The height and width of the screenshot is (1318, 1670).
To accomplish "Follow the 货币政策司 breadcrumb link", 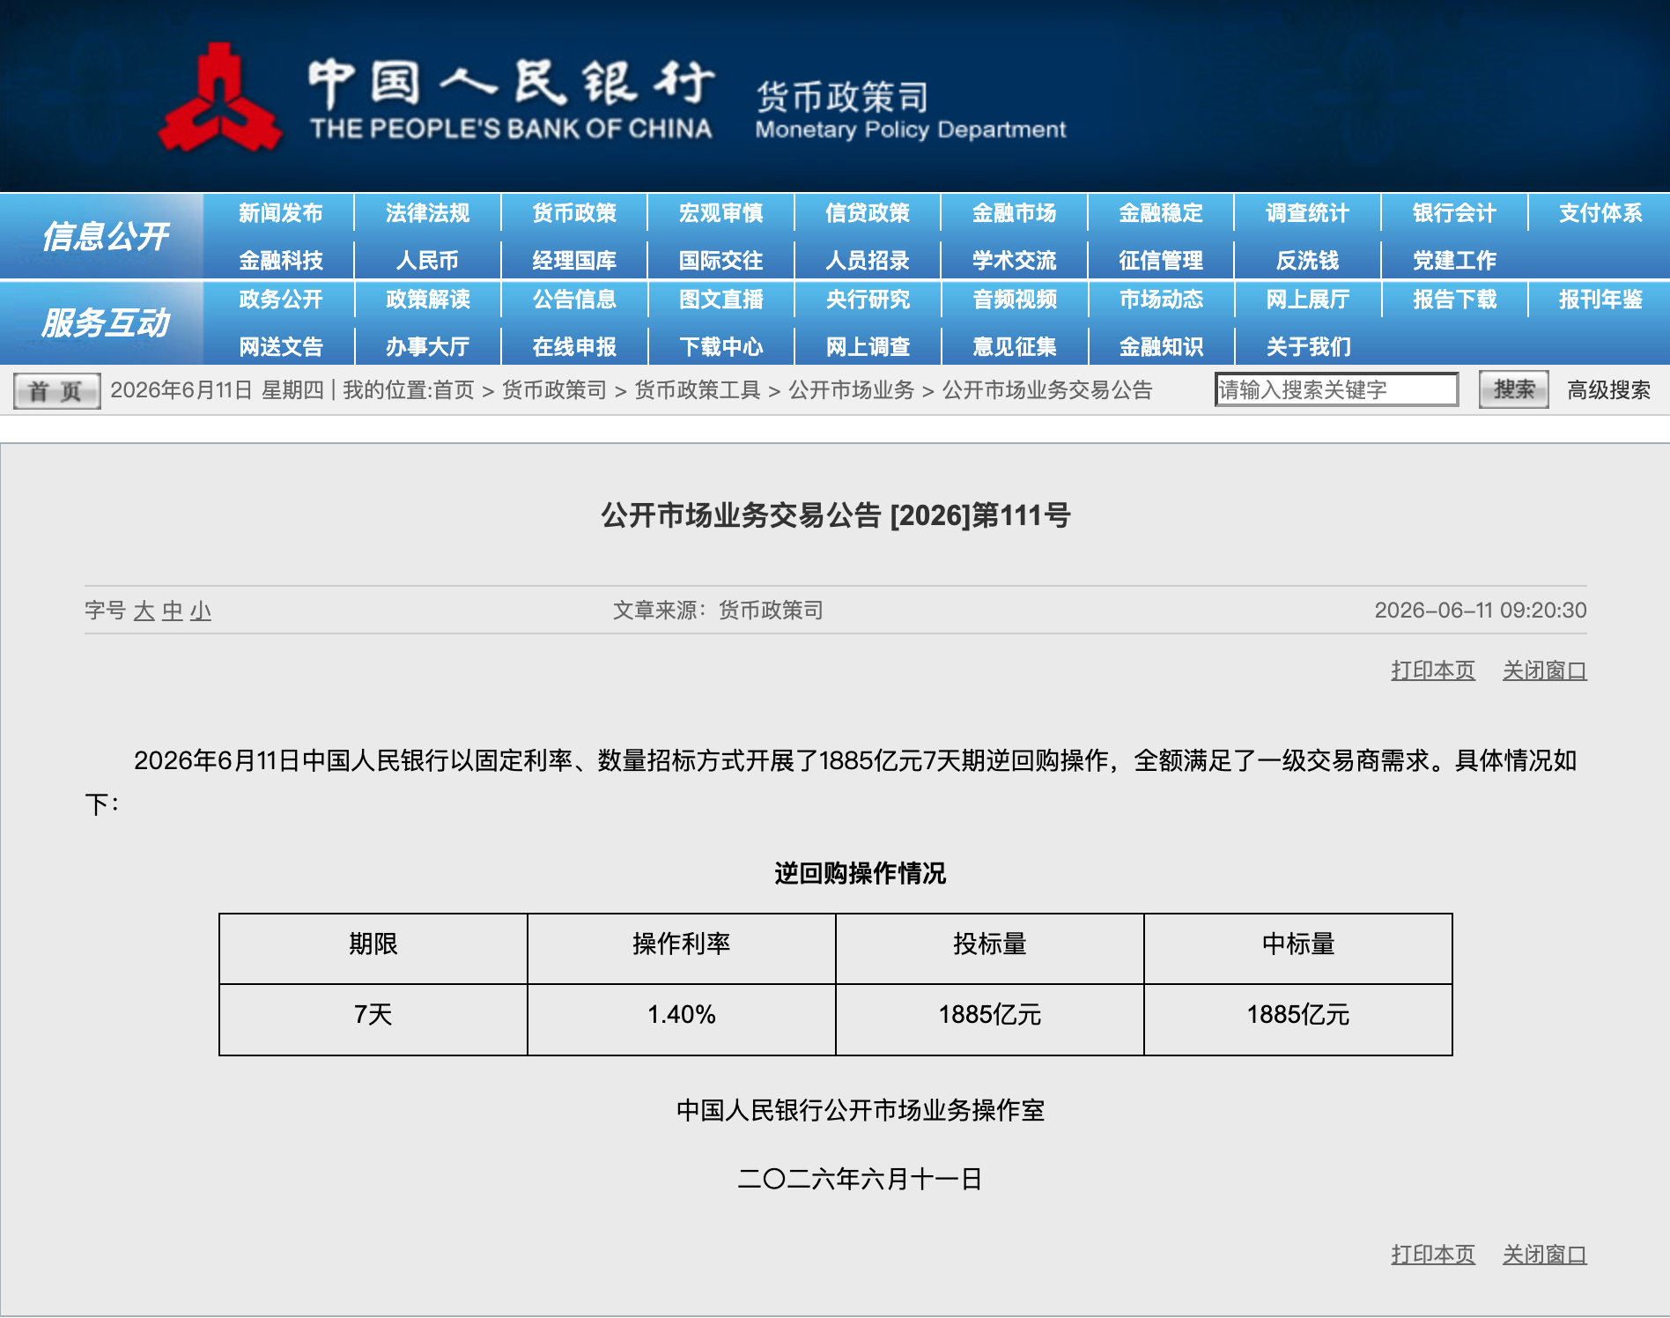I will (554, 390).
